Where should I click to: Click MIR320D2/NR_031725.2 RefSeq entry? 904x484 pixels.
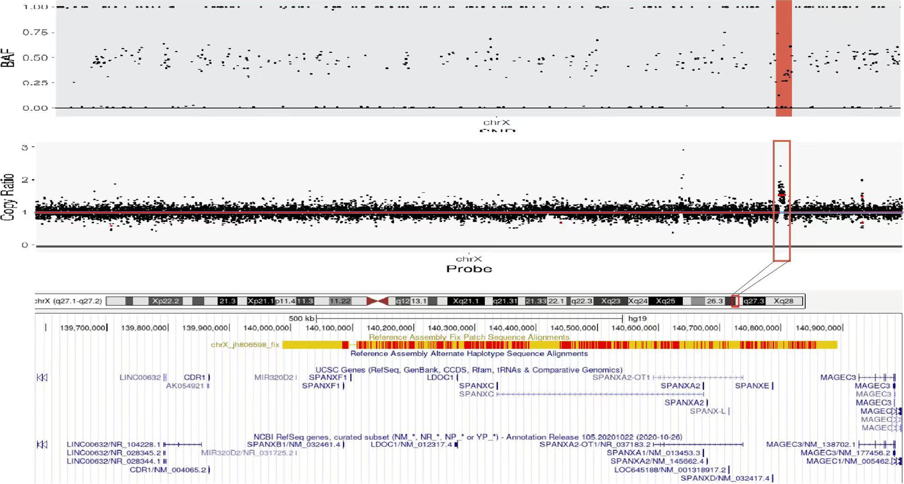(x=247, y=453)
